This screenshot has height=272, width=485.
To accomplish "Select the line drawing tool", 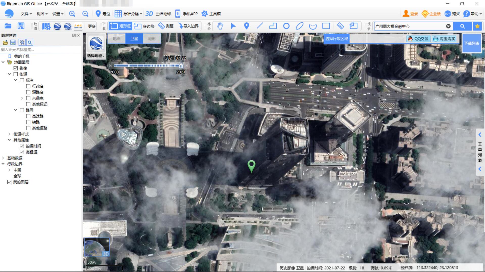I will pos(260,26).
